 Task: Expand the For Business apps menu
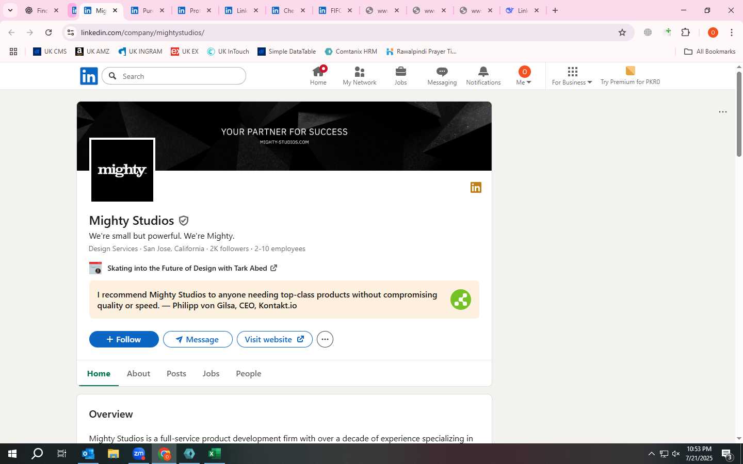(572, 76)
